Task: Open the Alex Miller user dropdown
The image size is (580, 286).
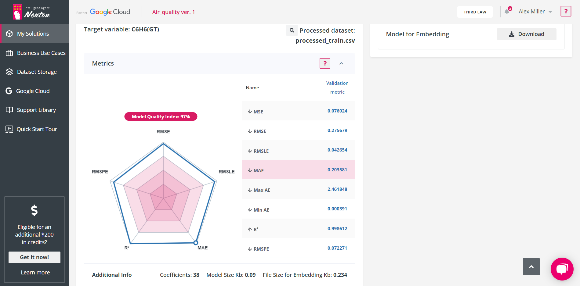Action: (x=535, y=12)
